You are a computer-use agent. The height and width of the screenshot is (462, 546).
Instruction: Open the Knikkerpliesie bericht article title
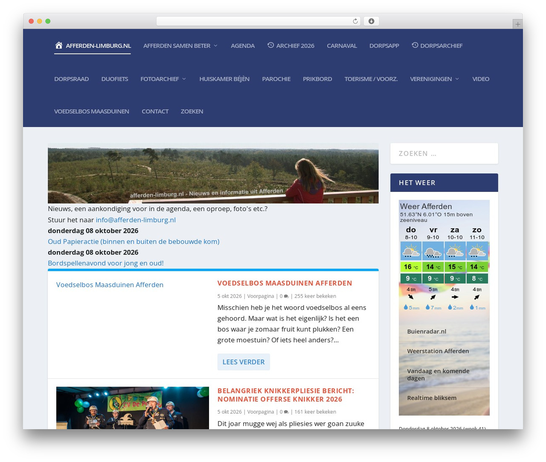click(286, 395)
